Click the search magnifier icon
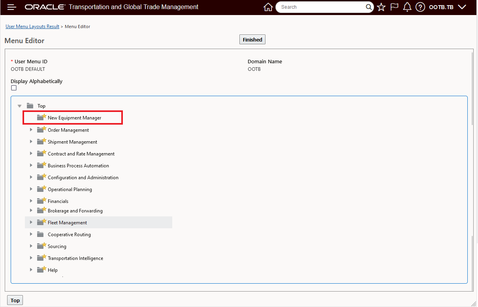Screen dimensions: 478x307 (369, 7)
